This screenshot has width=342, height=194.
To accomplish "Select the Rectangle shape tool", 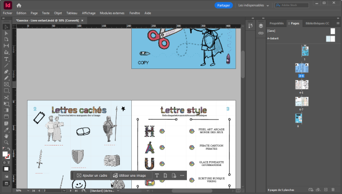I will [6, 91].
